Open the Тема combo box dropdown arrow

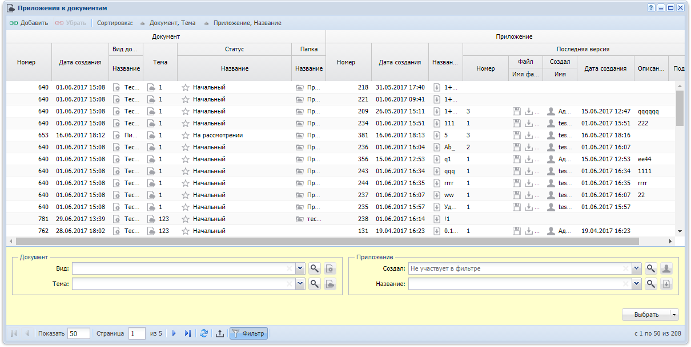pos(300,283)
